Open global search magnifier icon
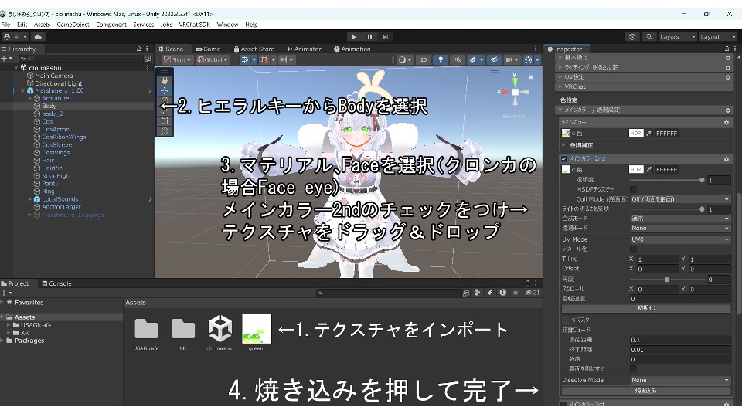This screenshot has height=417, width=742. 648,37
